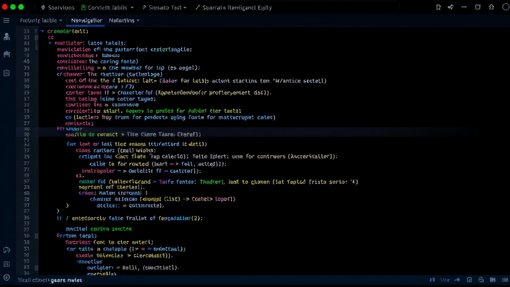Click the copy pages icon in the status bar
This screenshot has height=287, width=510.
click(481, 280)
